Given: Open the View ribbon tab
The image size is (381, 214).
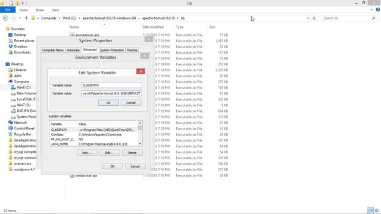Looking at the screenshot, I should pyautogui.click(x=55, y=10).
